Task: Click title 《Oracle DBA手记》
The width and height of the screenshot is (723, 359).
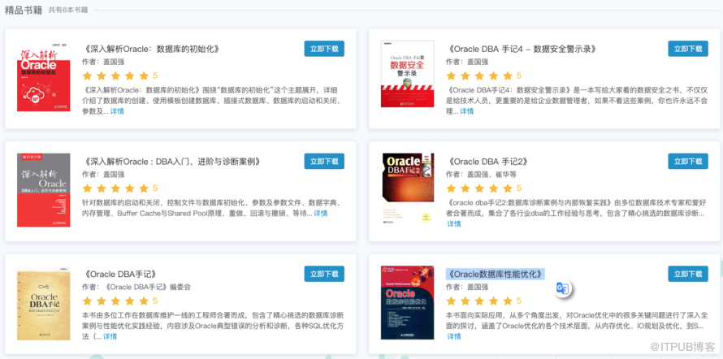Action: tap(123, 275)
